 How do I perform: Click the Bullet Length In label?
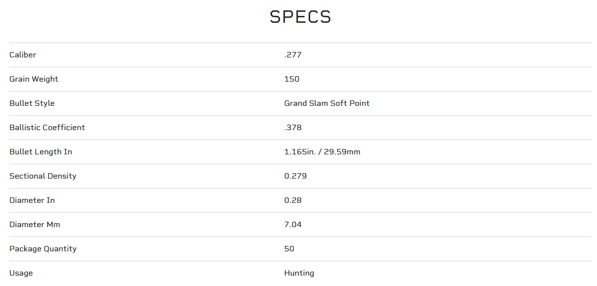[41, 152]
